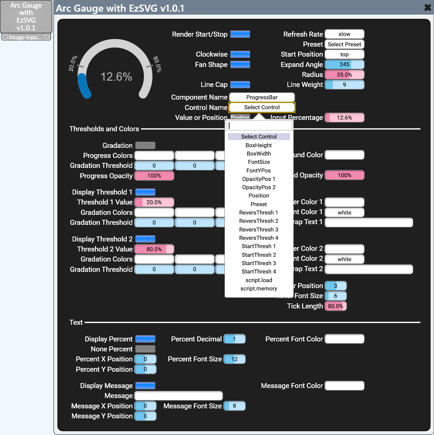Click the first Progress Colors field
434x435 pixels.
click(x=154, y=156)
